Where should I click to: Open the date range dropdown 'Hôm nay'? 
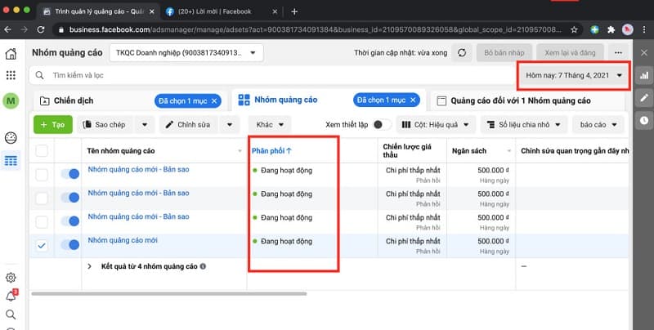click(x=573, y=76)
